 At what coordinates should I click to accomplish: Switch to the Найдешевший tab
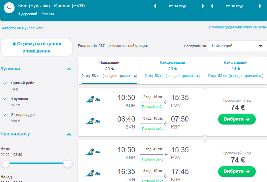point(172,69)
